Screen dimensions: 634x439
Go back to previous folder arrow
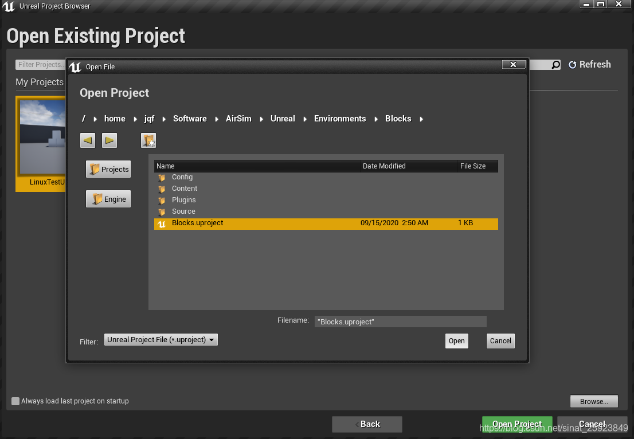(x=88, y=140)
